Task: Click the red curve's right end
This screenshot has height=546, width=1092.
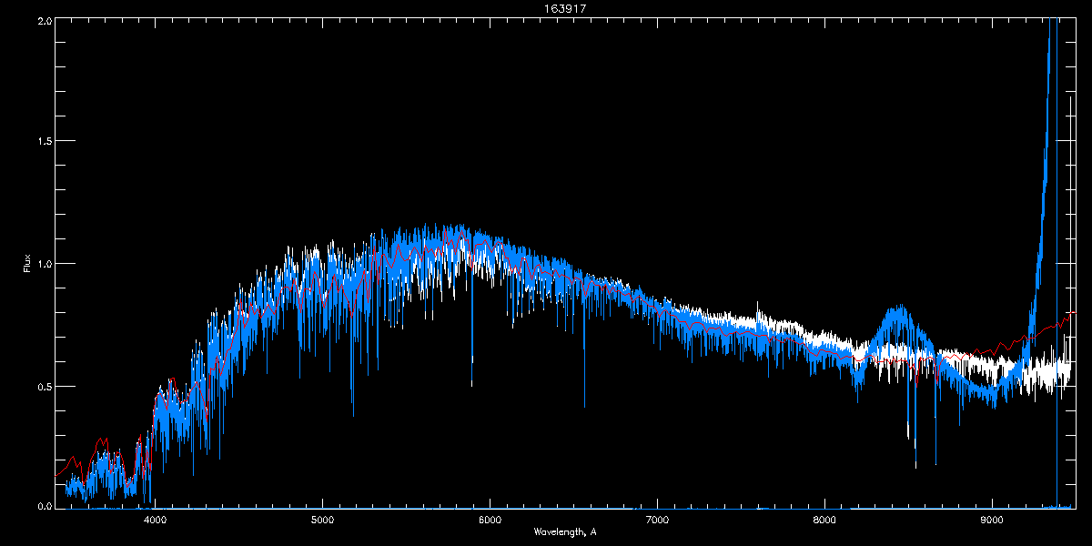Action: [1074, 312]
